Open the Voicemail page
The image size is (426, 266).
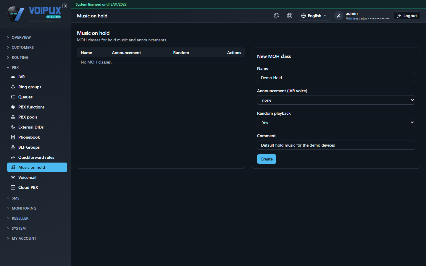point(37,177)
